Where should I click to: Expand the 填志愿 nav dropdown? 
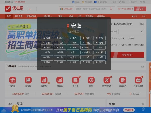[x=48, y=16]
